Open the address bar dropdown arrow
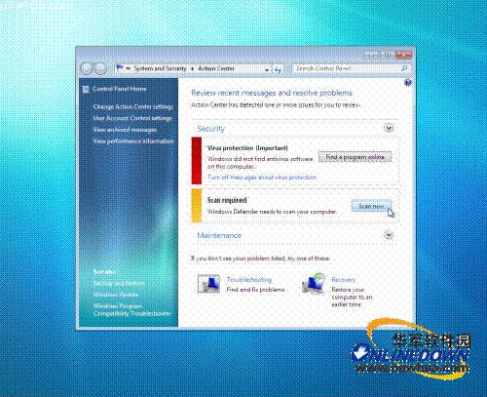This screenshot has width=487, height=397. point(267,69)
